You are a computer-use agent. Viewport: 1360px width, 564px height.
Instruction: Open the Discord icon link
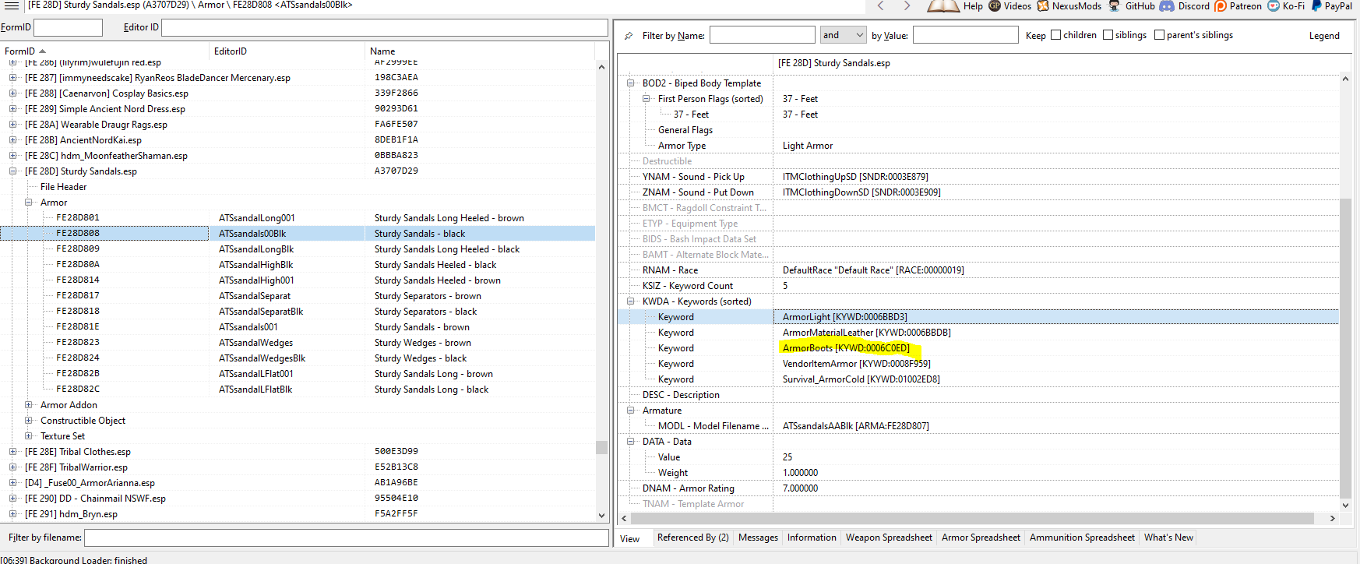tap(1167, 5)
